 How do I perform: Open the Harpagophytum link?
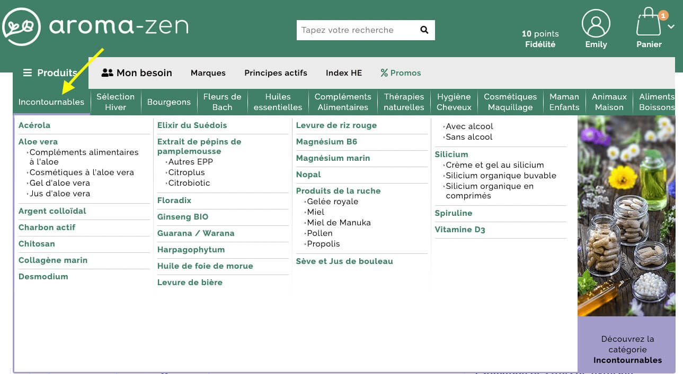coord(191,250)
